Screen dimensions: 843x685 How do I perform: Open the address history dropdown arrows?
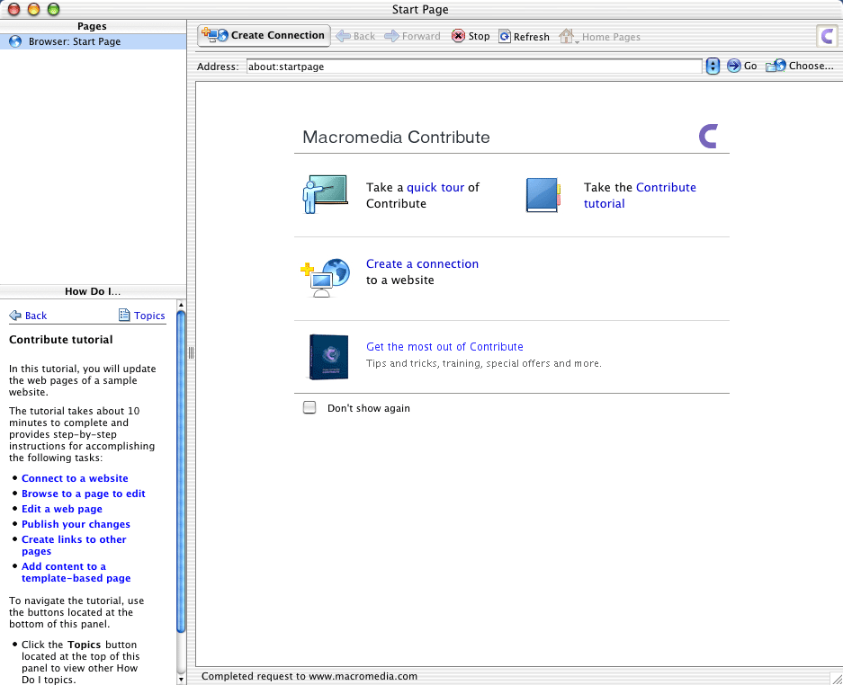point(713,67)
